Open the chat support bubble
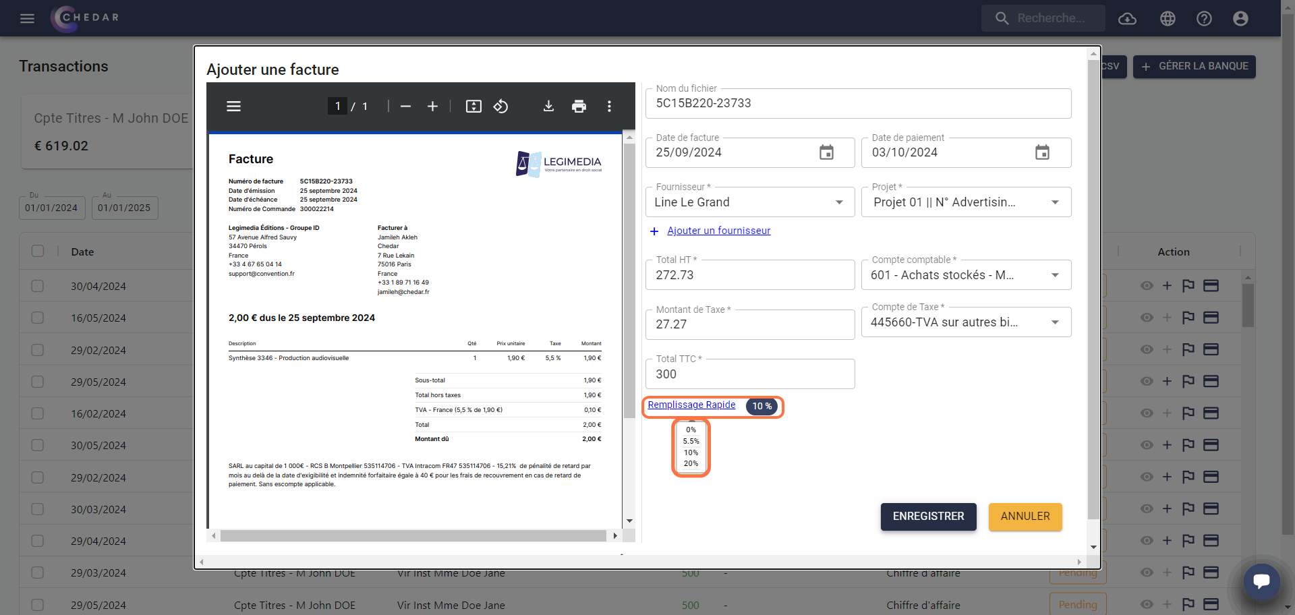The width and height of the screenshot is (1295, 615). tap(1261, 581)
